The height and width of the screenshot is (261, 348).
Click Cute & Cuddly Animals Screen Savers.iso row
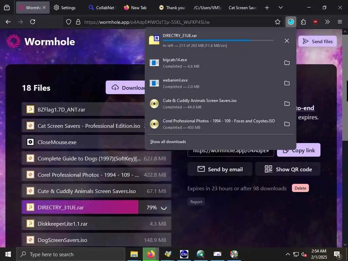pos(97,191)
